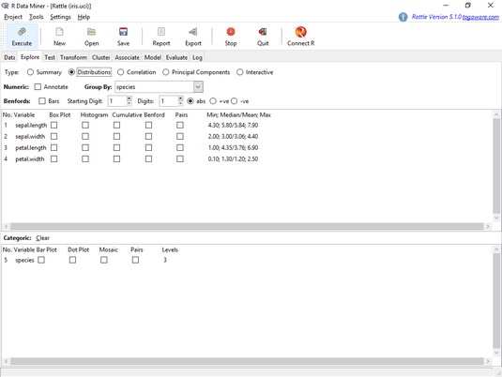Check Bar Plot for species
502x377 pixels.
point(41,260)
